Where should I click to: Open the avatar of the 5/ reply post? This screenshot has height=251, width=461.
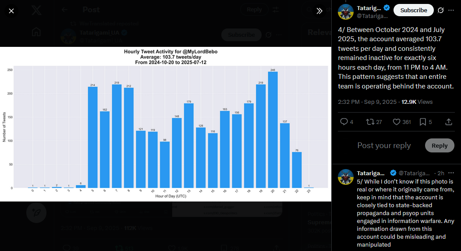345,177
